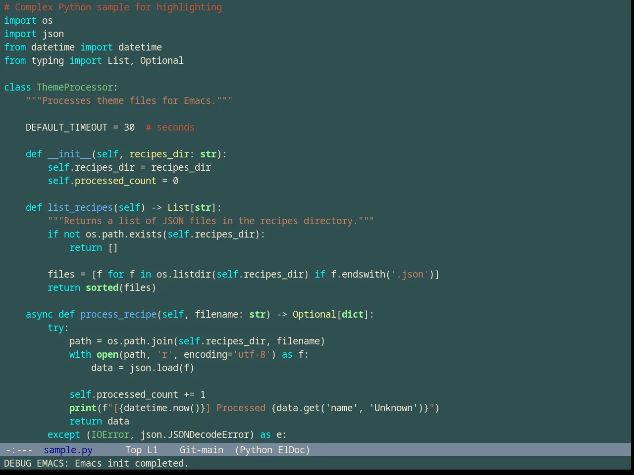Click the comment '# Complex Python sample for highlighting'

point(113,7)
